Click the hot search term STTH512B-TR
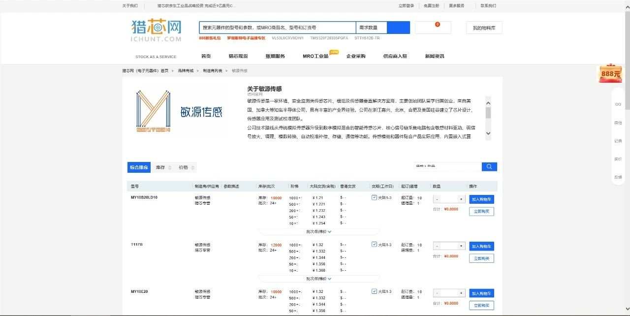This screenshot has width=630, height=316. [x=367, y=38]
